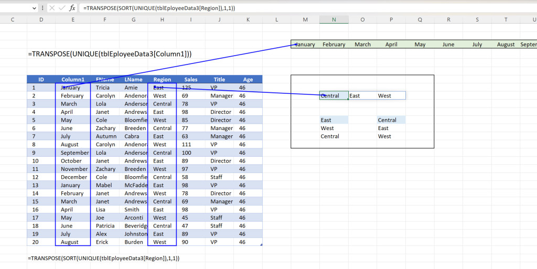
Task: Click the Sales value 90 in row 20
Action: (191, 242)
